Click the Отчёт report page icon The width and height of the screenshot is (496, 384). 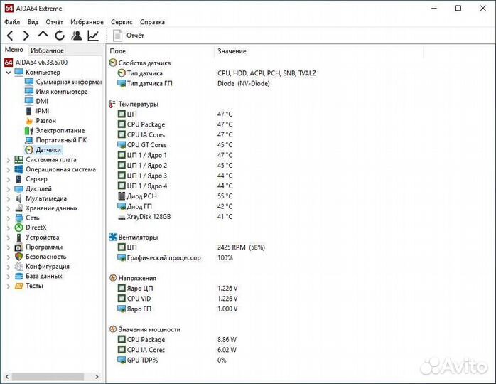click(117, 36)
